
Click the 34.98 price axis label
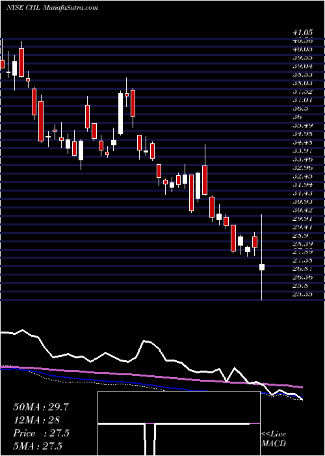coord(302,134)
